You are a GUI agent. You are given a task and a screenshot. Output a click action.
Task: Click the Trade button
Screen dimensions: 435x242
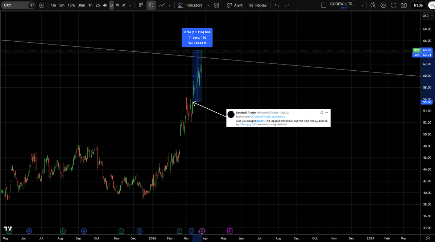click(418, 5)
